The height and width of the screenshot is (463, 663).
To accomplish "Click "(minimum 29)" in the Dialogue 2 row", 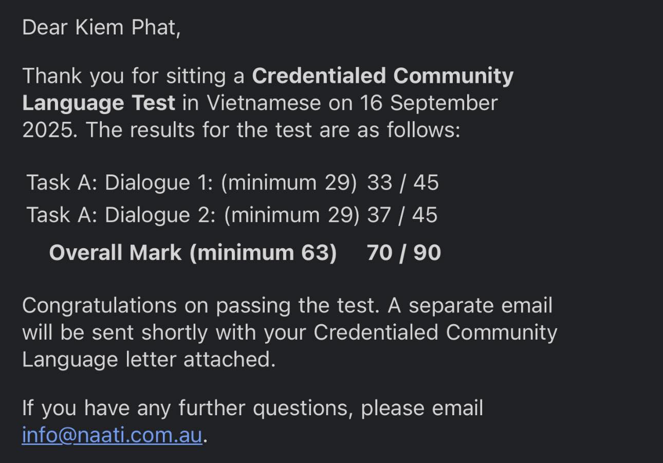I will (x=291, y=215).
